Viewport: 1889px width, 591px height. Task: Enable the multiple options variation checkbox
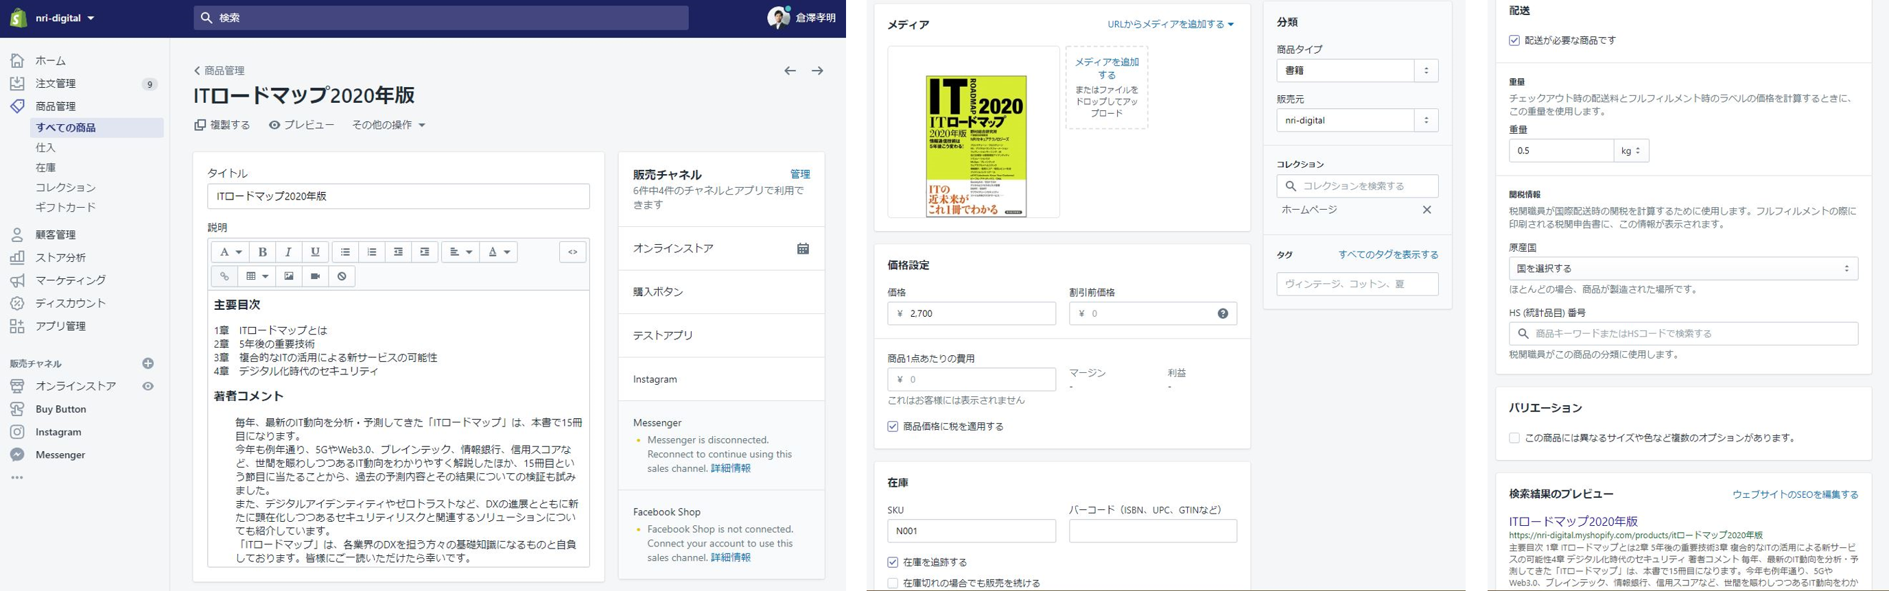point(1514,438)
